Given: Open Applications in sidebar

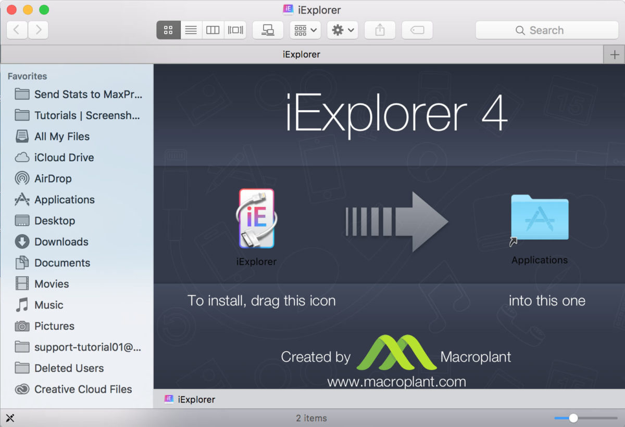Looking at the screenshot, I should [x=55, y=200].
